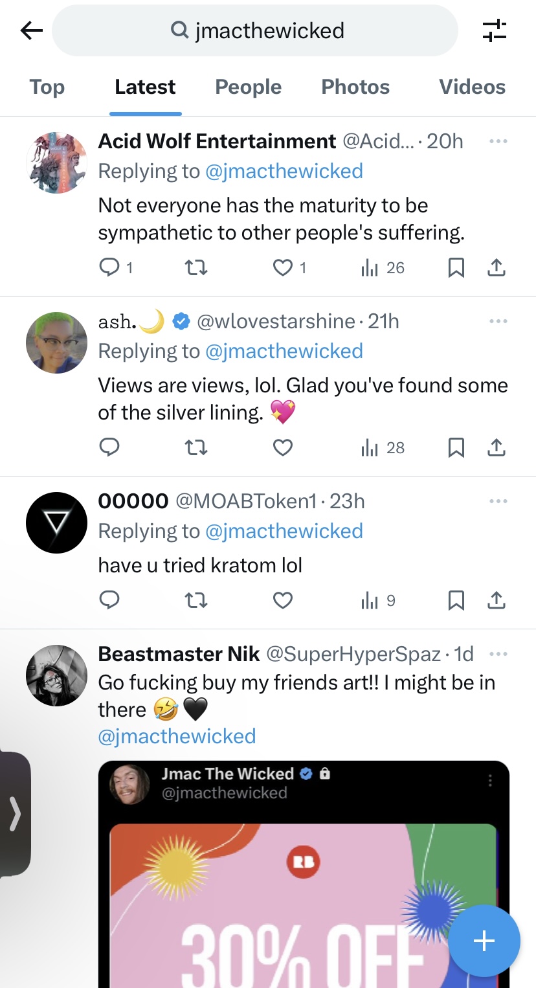Switch to the People tab
The image size is (536, 988).
coord(249,87)
